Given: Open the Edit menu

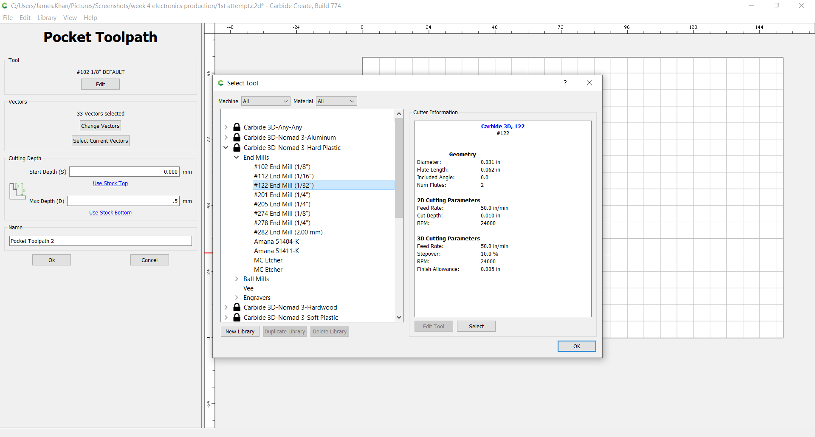Looking at the screenshot, I should tap(25, 17).
